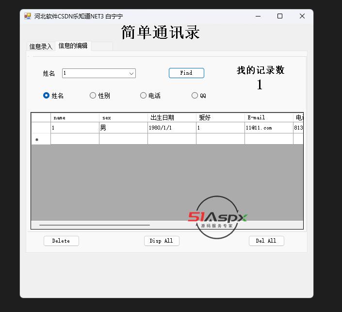Click the name column header

(75, 117)
